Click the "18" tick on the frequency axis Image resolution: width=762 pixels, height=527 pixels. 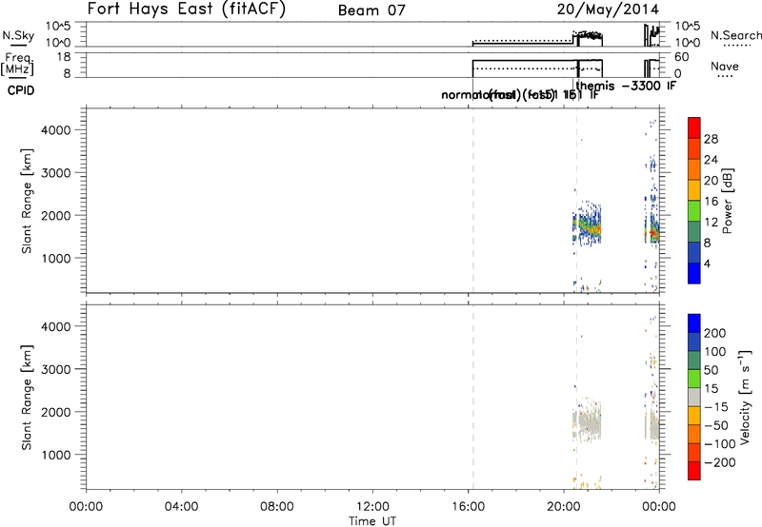(x=64, y=57)
